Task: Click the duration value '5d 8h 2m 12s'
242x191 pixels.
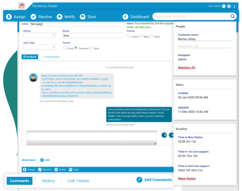Action: pos(187,142)
